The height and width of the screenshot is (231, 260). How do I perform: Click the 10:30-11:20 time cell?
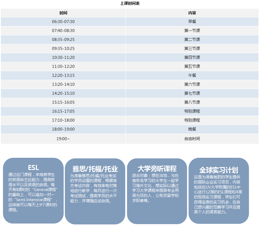click(63, 57)
